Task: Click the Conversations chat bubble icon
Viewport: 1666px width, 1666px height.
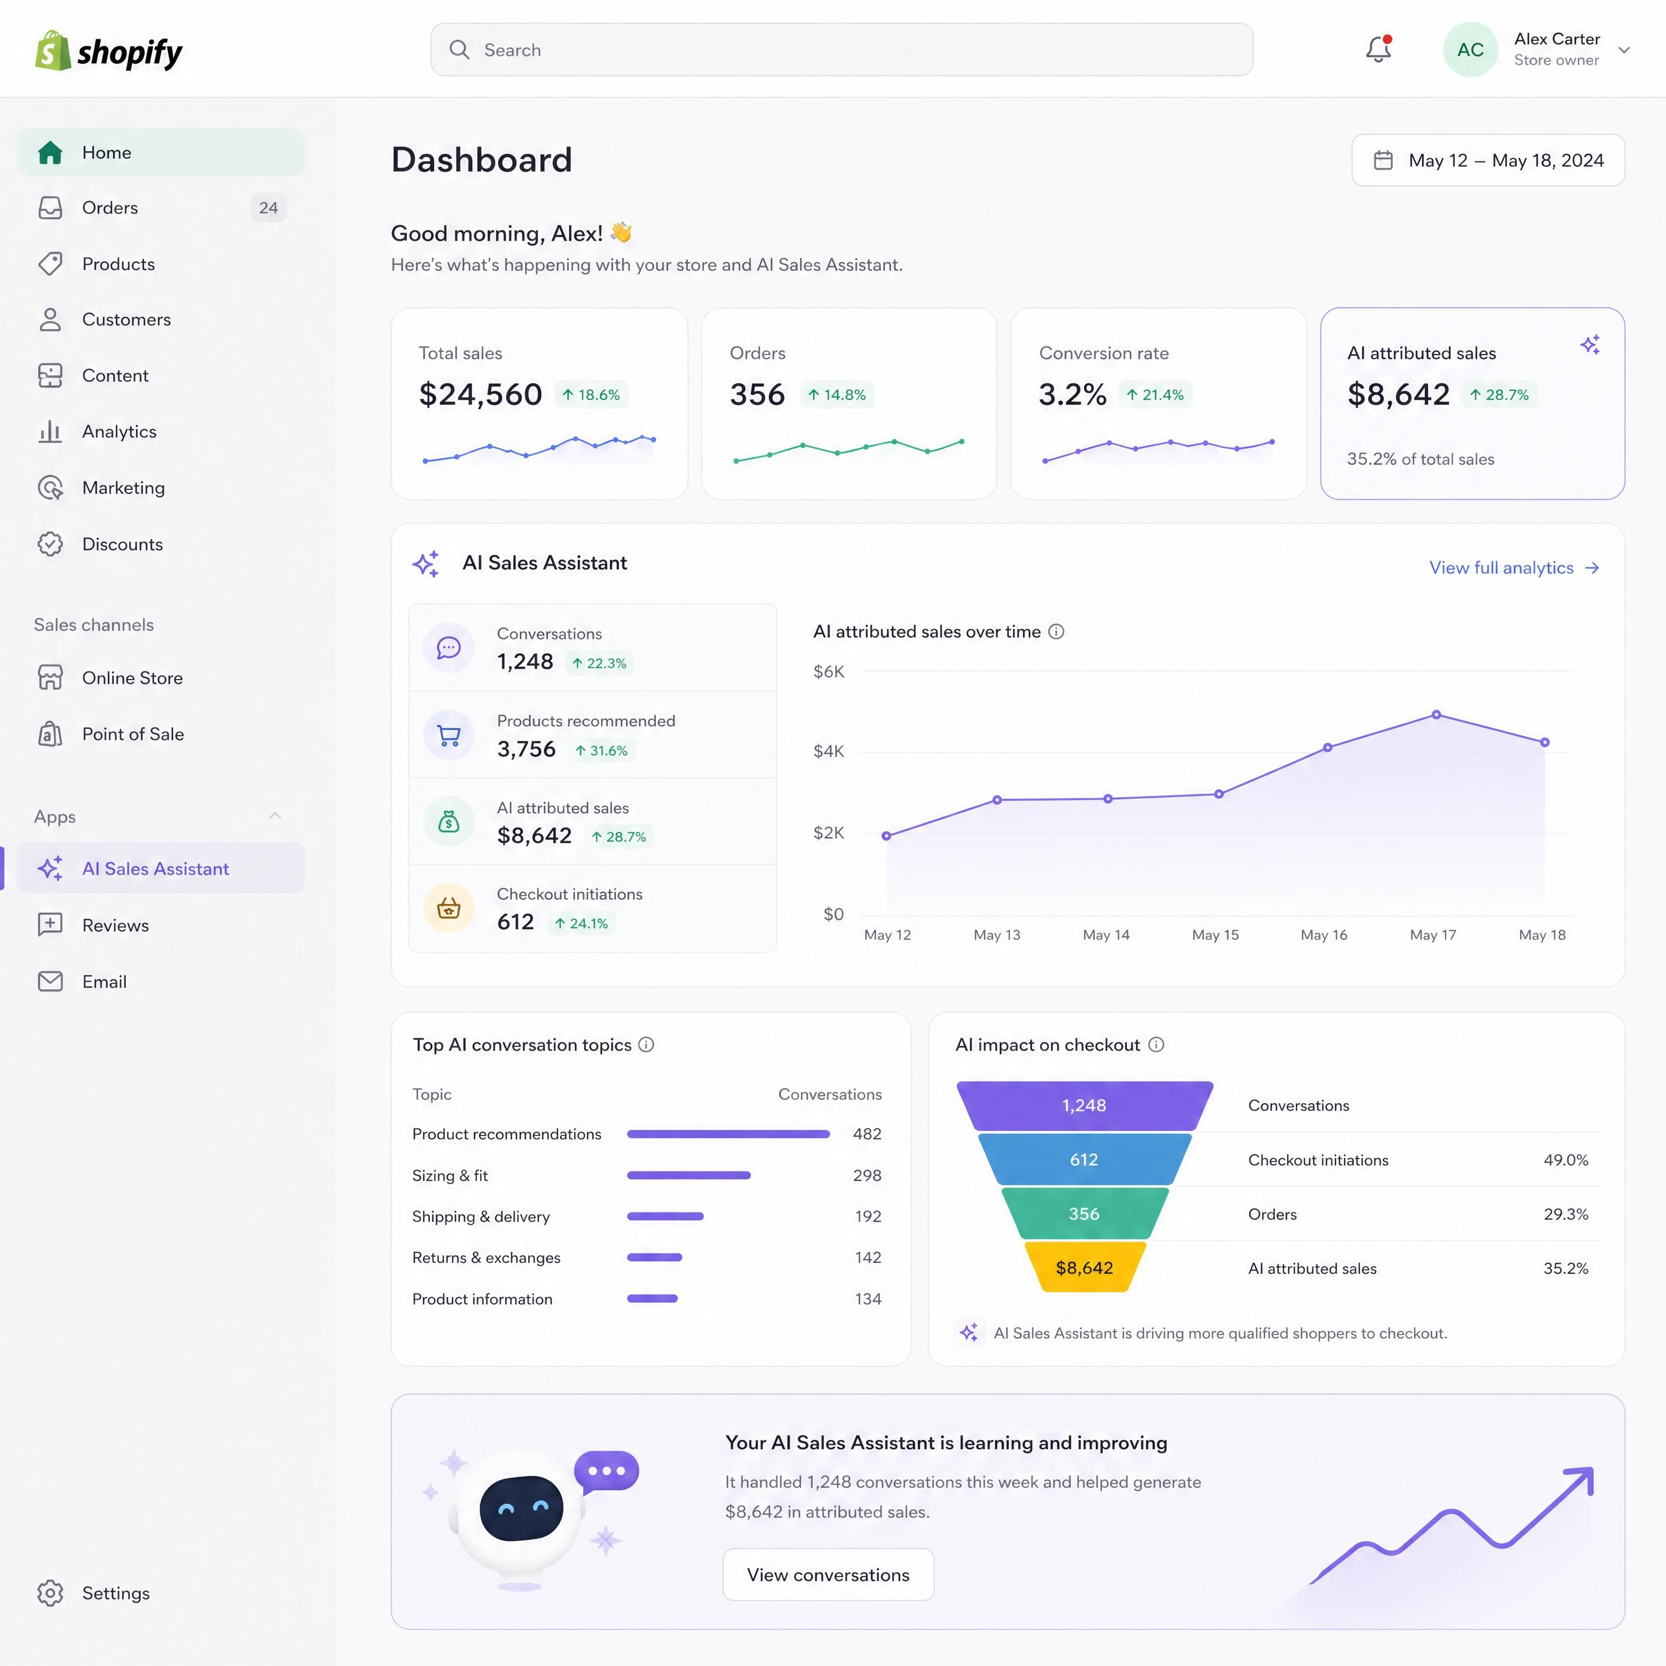Action: (x=448, y=648)
